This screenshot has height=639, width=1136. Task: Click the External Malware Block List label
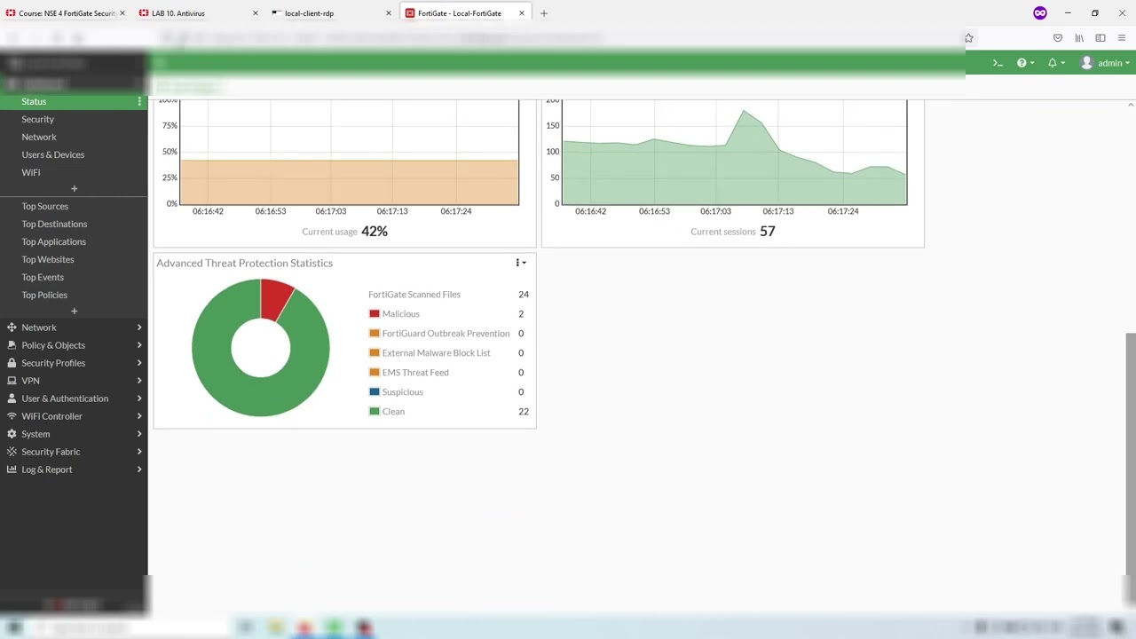436,353
